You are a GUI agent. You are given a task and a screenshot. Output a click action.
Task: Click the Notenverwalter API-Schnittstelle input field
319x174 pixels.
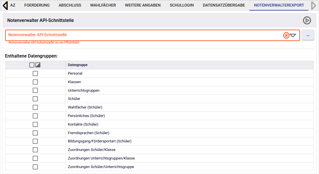[x=142, y=35]
